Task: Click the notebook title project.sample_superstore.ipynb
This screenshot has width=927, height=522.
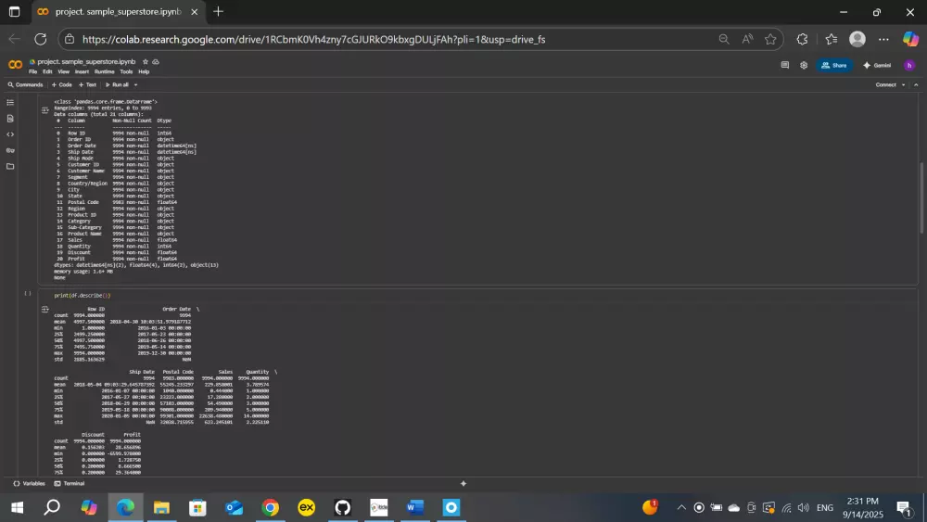Action: (x=86, y=61)
